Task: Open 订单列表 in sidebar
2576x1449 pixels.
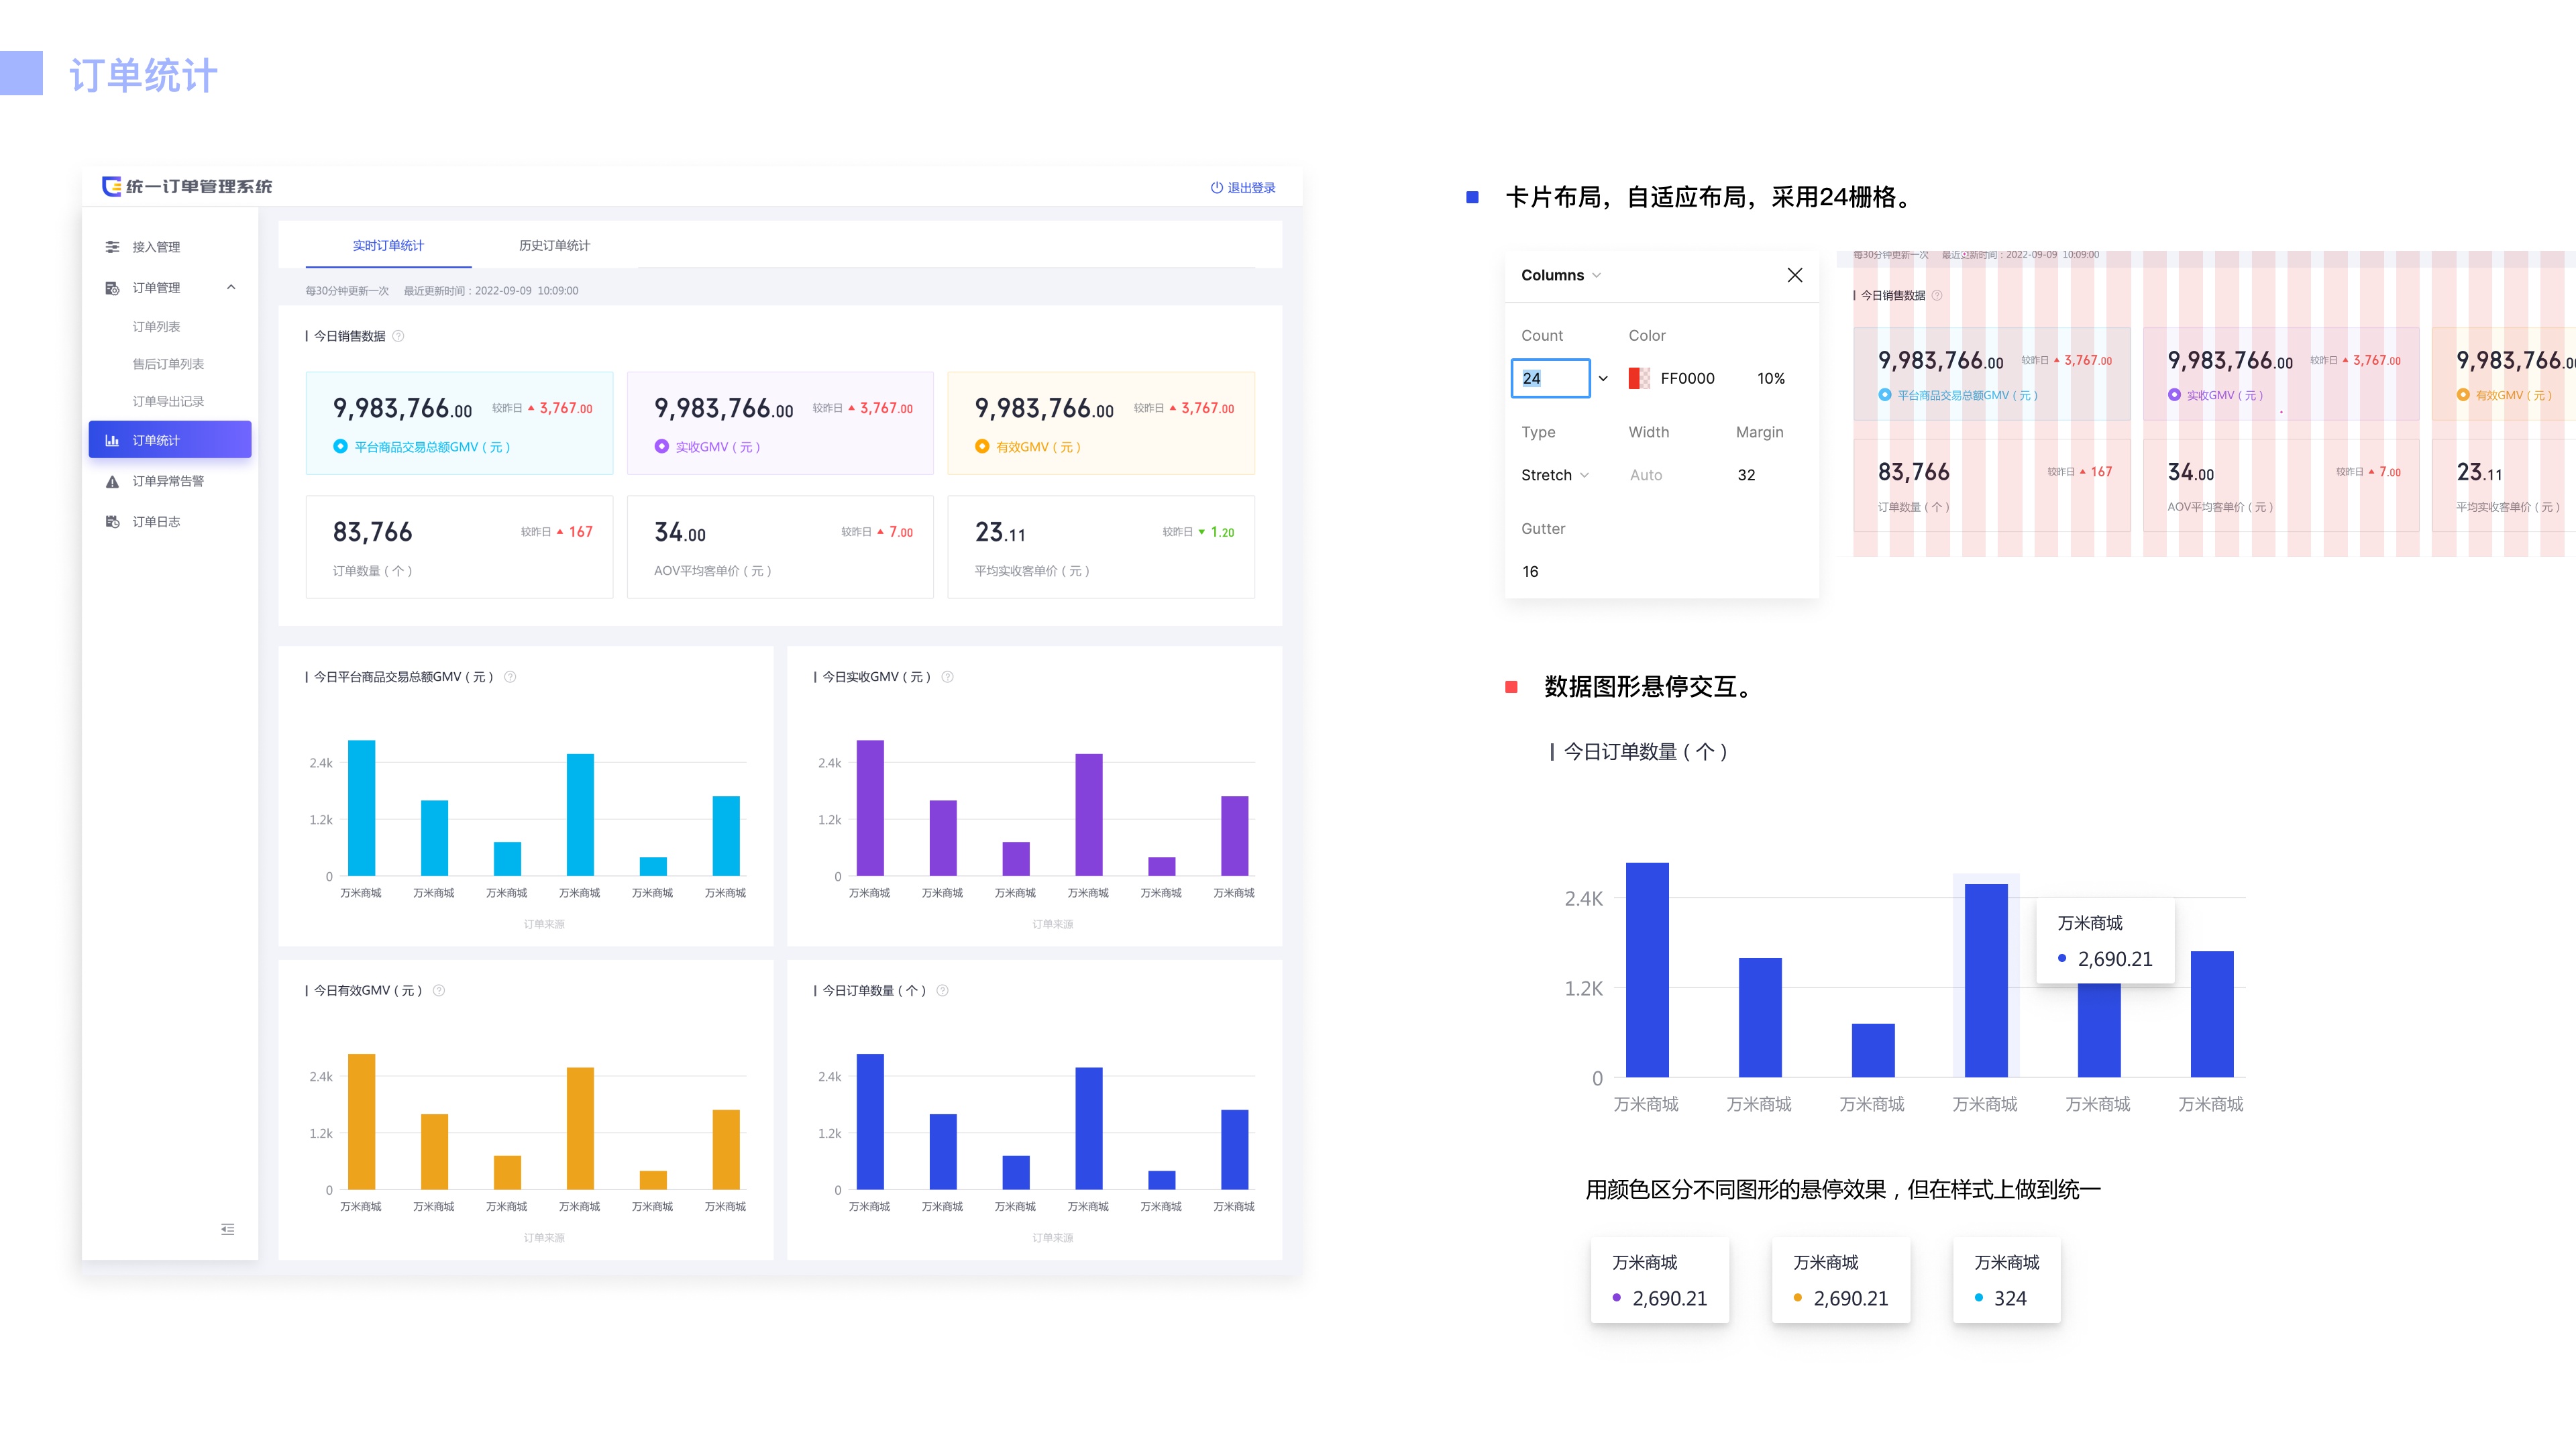Action: point(156,327)
